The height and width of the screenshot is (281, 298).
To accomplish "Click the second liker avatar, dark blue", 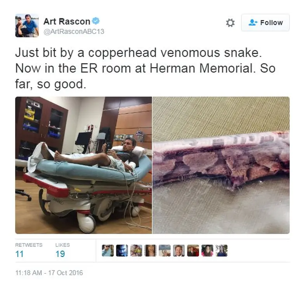I will coord(122,251).
